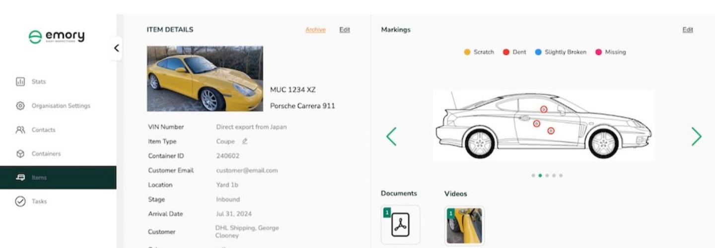Click the yellow Scratch legend dot
Viewport: 715px width, 248px height.
tap(467, 52)
